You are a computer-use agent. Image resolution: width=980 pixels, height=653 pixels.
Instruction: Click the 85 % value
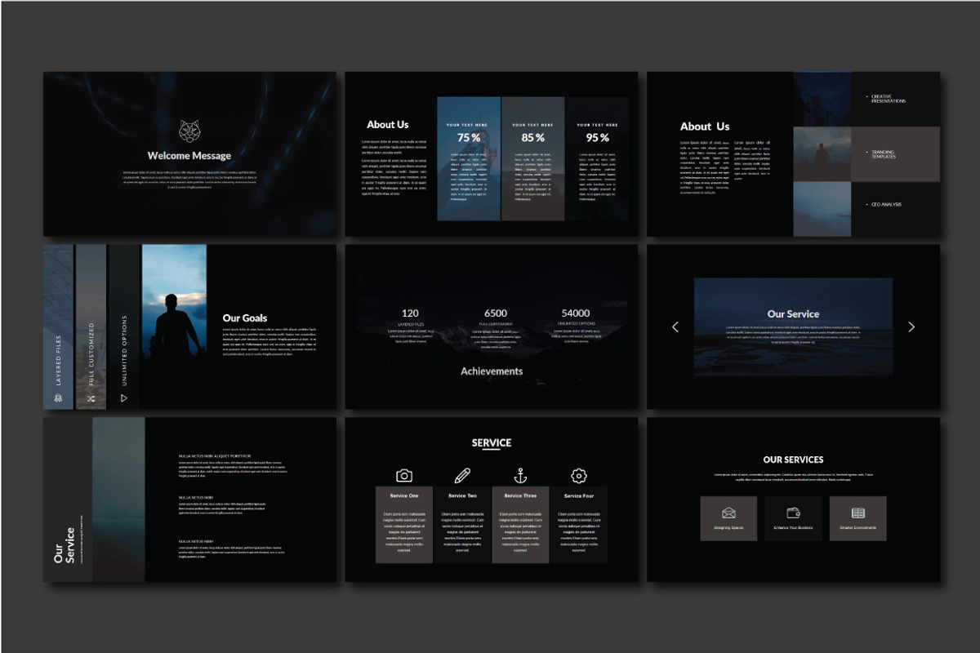click(x=533, y=138)
